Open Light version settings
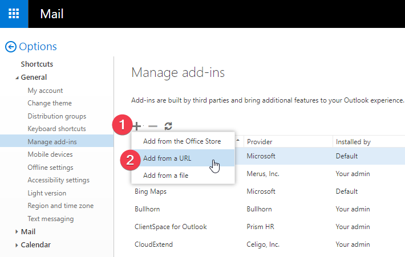The height and width of the screenshot is (257, 405). point(47,193)
